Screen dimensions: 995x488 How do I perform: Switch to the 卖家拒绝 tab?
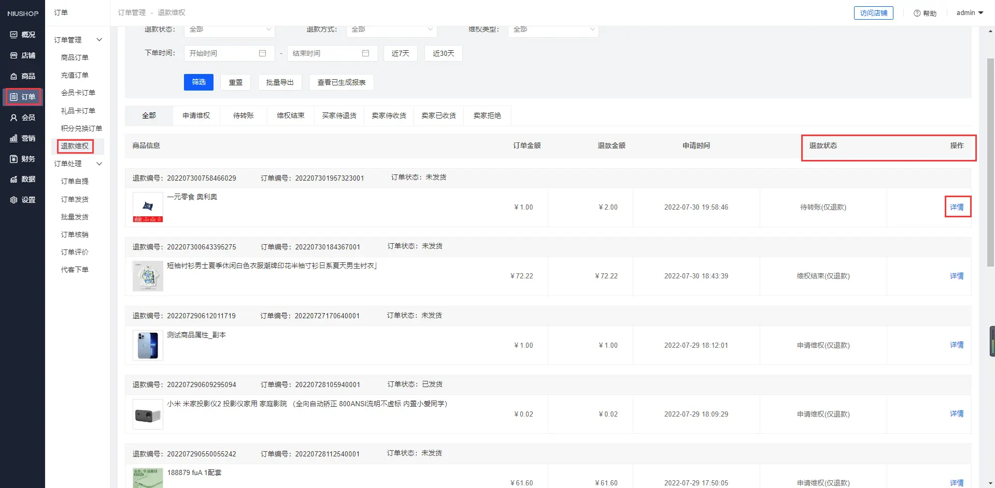[487, 115]
